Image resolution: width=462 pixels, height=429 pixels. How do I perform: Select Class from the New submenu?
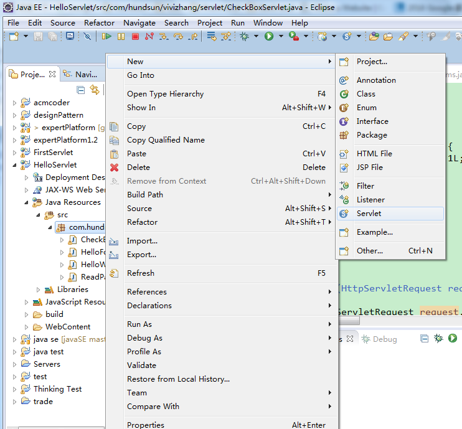coord(390,94)
